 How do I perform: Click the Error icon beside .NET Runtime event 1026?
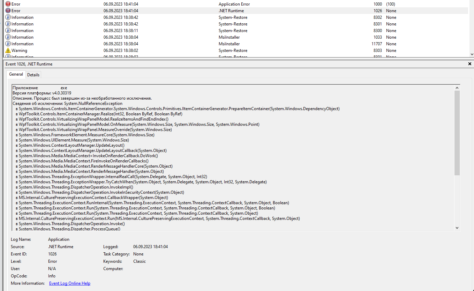7,10
